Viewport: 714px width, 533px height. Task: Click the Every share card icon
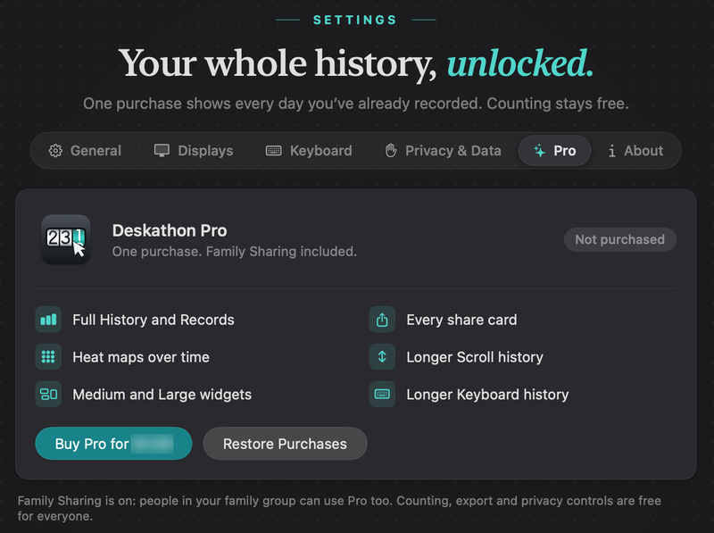[x=382, y=320]
